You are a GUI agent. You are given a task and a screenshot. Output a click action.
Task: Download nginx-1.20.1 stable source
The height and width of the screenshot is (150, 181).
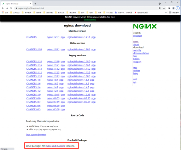(53, 49)
